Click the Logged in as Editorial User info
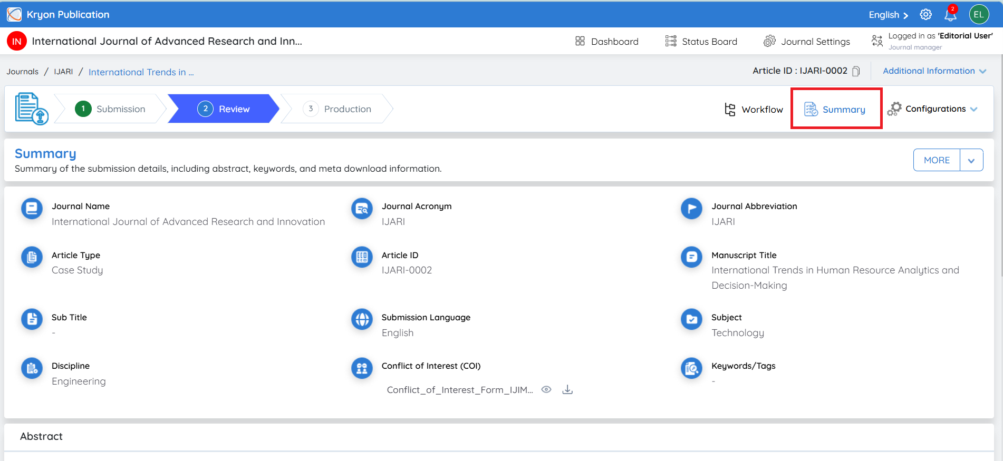The width and height of the screenshot is (1003, 461). click(x=932, y=41)
